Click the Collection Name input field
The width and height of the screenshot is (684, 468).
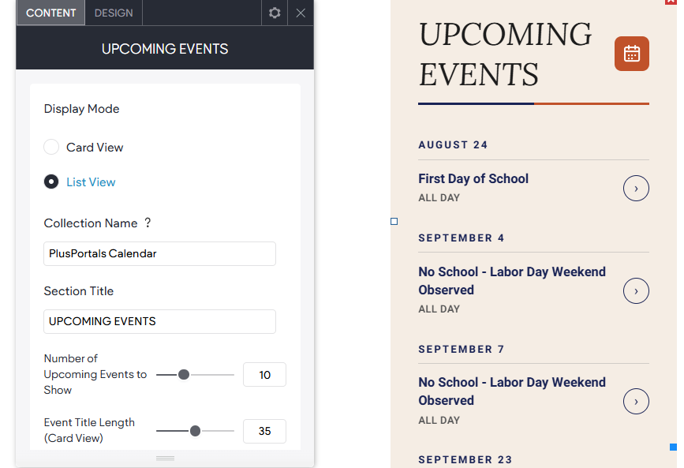(x=159, y=253)
